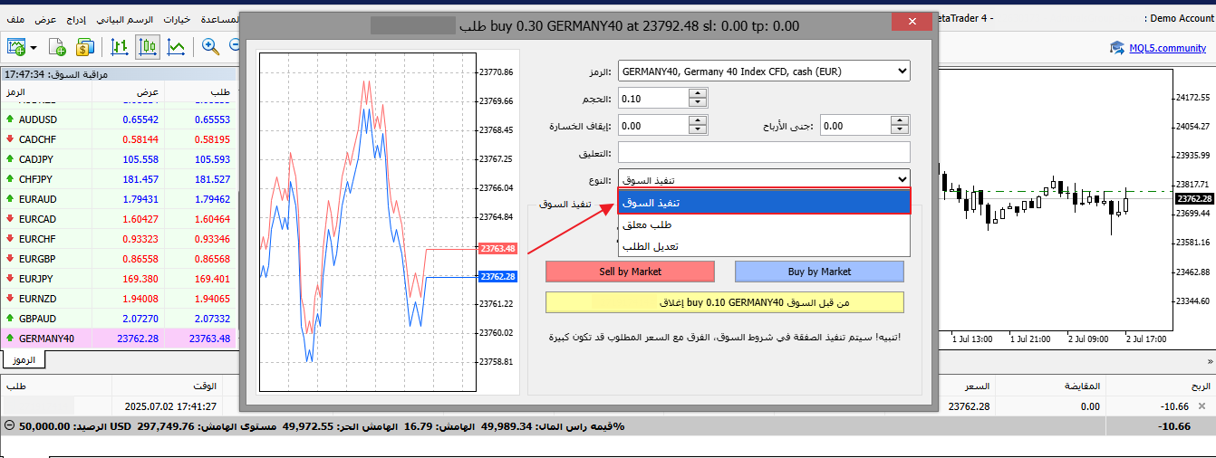The image size is (1216, 458).
Task: Collapse the balance summary row circle icon
Action: 10,425
